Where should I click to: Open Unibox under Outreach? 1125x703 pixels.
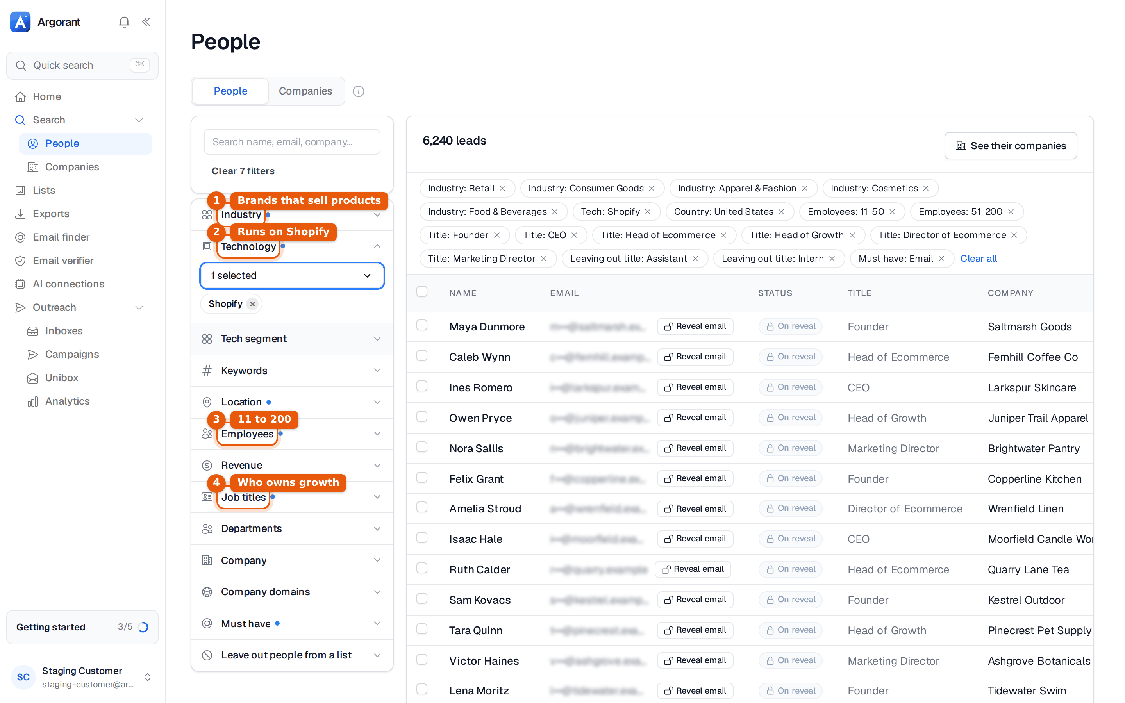pyautogui.click(x=86, y=378)
